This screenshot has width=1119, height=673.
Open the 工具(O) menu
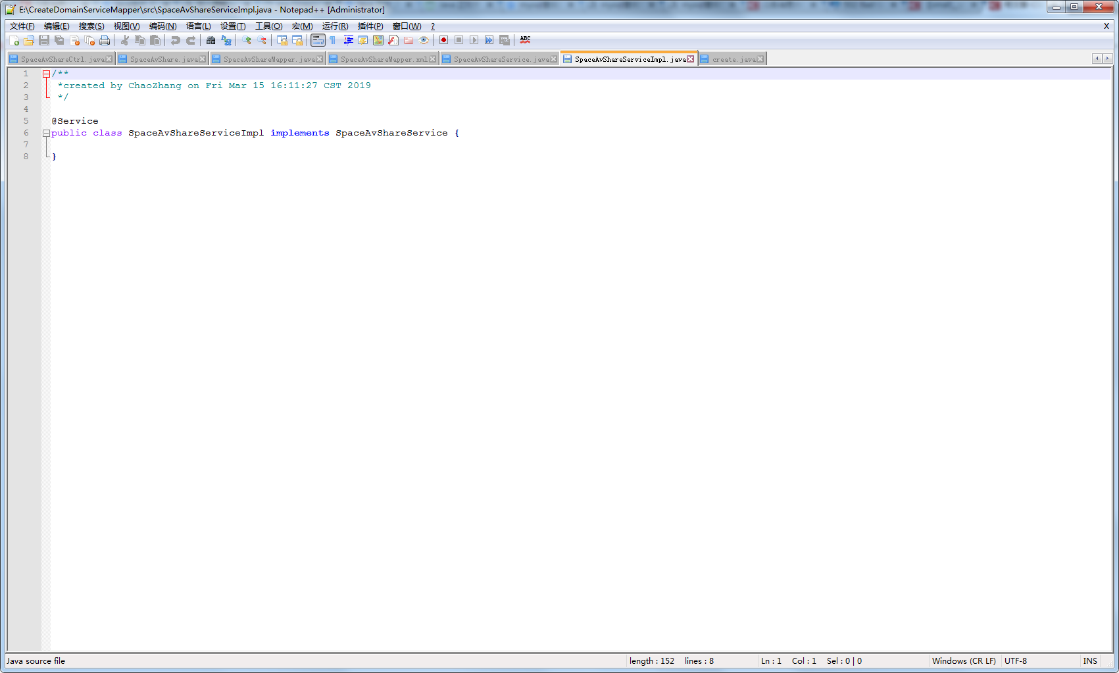[x=268, y=26]
